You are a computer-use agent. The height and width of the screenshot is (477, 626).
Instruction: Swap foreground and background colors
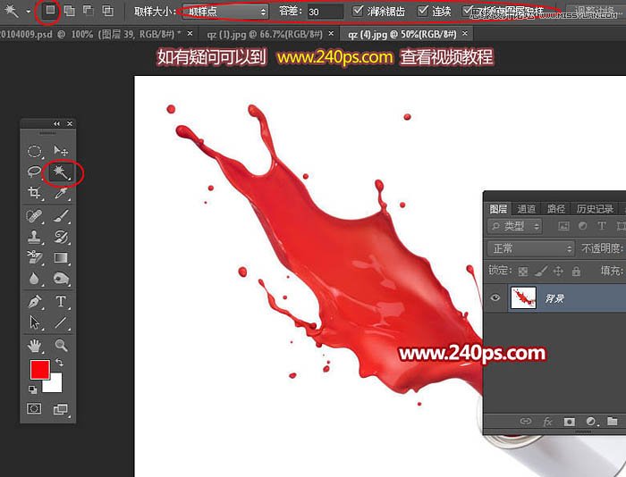59,362
